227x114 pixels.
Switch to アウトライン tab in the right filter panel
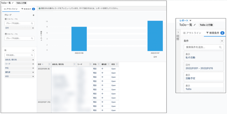click(192, 33)
